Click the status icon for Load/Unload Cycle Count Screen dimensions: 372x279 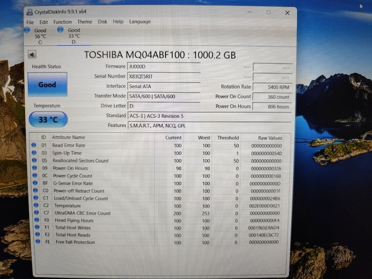pyautogui.click(x=36, y=198)
